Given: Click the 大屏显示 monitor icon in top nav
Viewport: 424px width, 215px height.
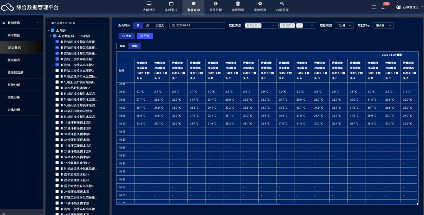Looking at the screenshot, I should pos(149,3).
